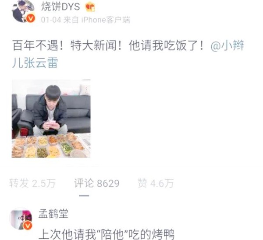Tap the quoted “陪他” text in the comment
This screenshot has height=240, width=263.
pyautogui.click(x=114, y=234)
